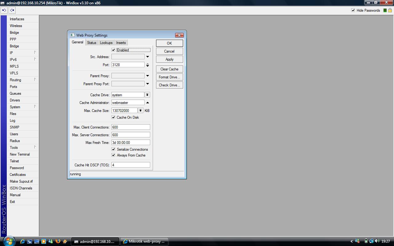Toggle Always From Cache checkbox

point(113,155)
